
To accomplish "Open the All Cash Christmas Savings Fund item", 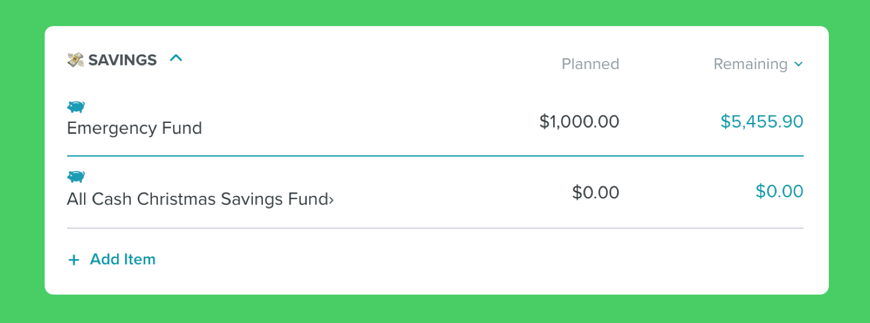I will pyautogui.click(x=197, y=199).
